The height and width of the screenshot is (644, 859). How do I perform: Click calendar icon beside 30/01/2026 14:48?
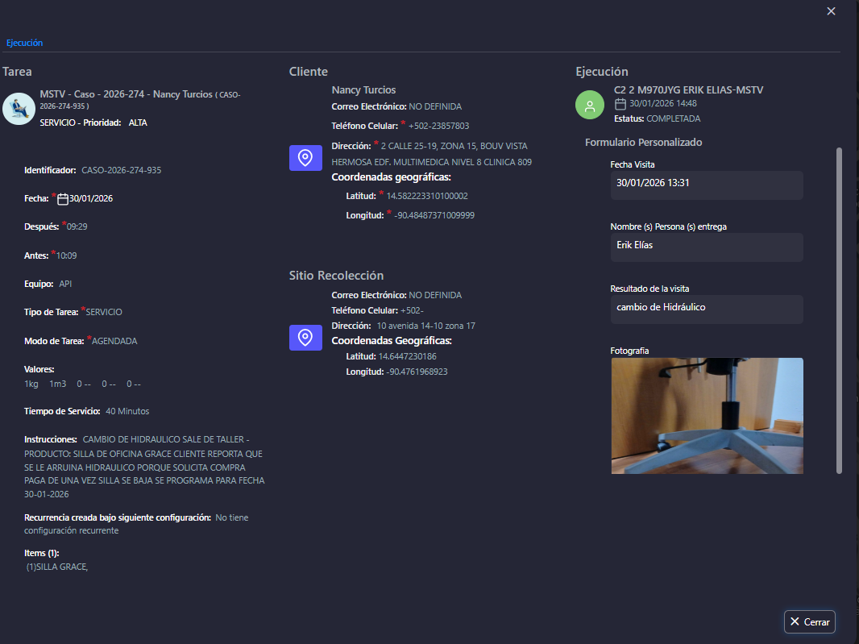point(620,104)
